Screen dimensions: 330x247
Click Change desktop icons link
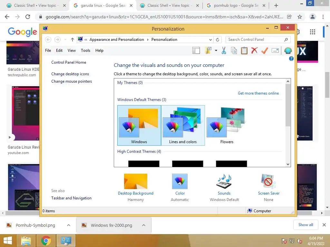[x=70, y=74]
